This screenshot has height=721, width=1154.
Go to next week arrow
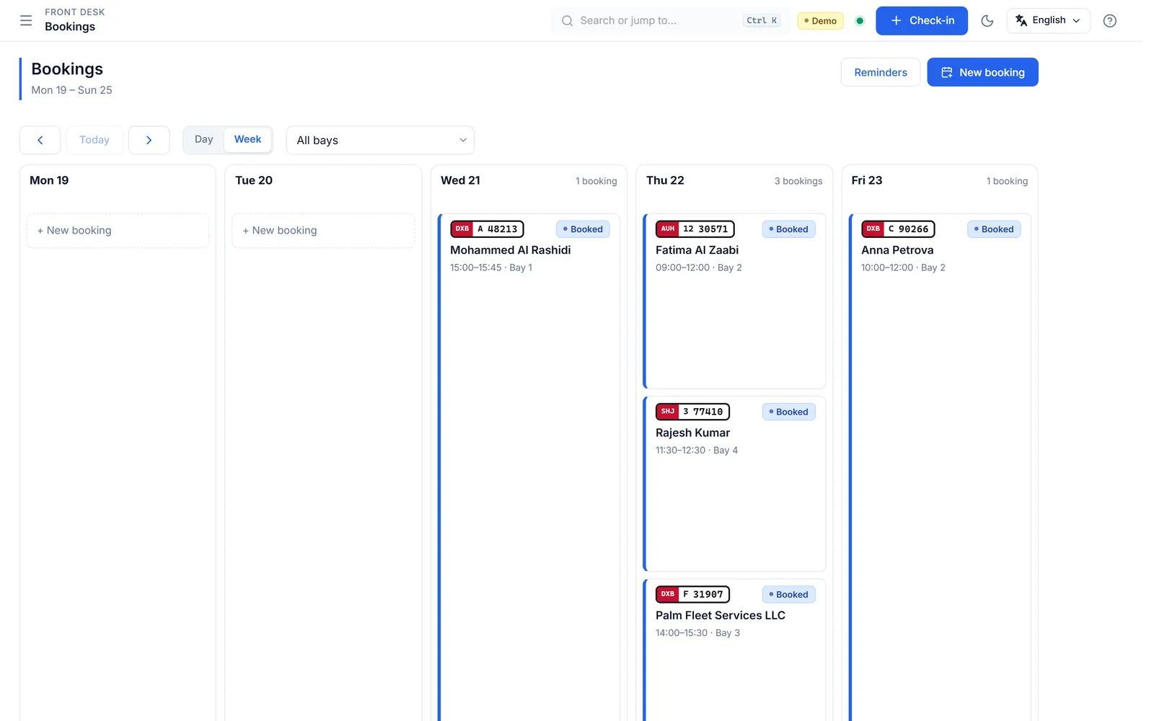[x=149, y=140]
